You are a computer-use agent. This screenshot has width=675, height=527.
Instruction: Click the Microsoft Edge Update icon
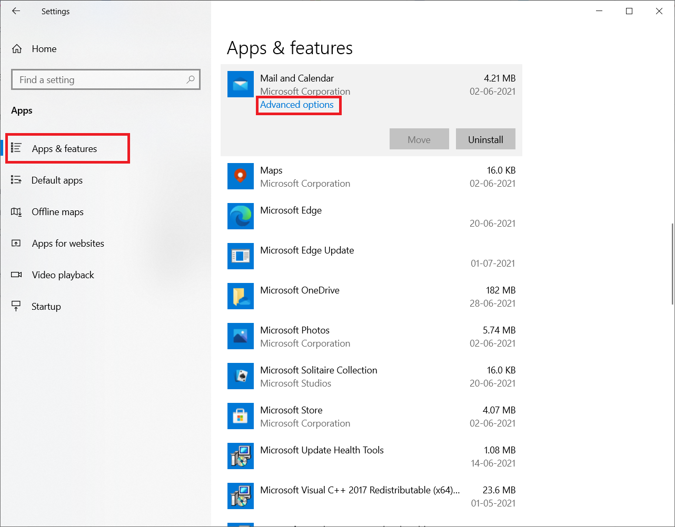point(241,256)
